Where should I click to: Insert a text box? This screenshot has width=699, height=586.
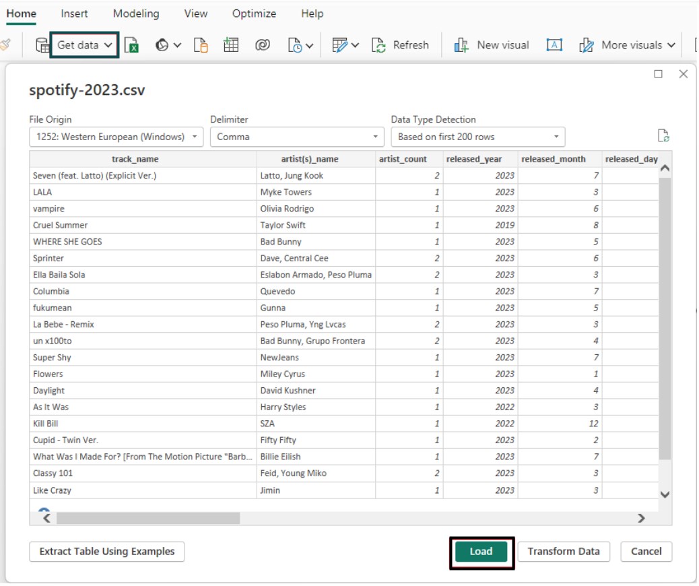[x=555, y=44]
